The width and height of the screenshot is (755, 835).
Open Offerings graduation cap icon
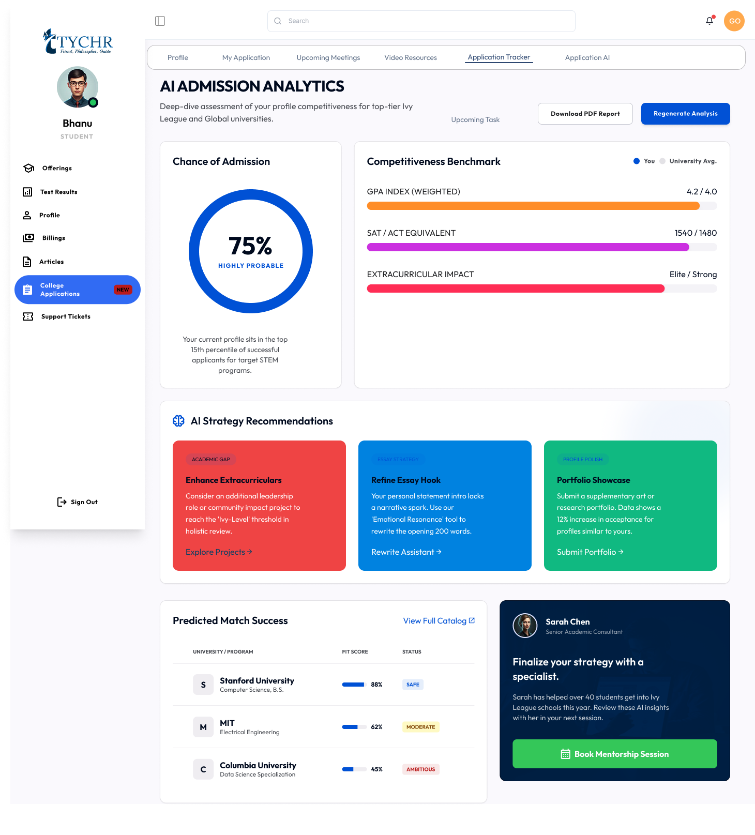29,168
